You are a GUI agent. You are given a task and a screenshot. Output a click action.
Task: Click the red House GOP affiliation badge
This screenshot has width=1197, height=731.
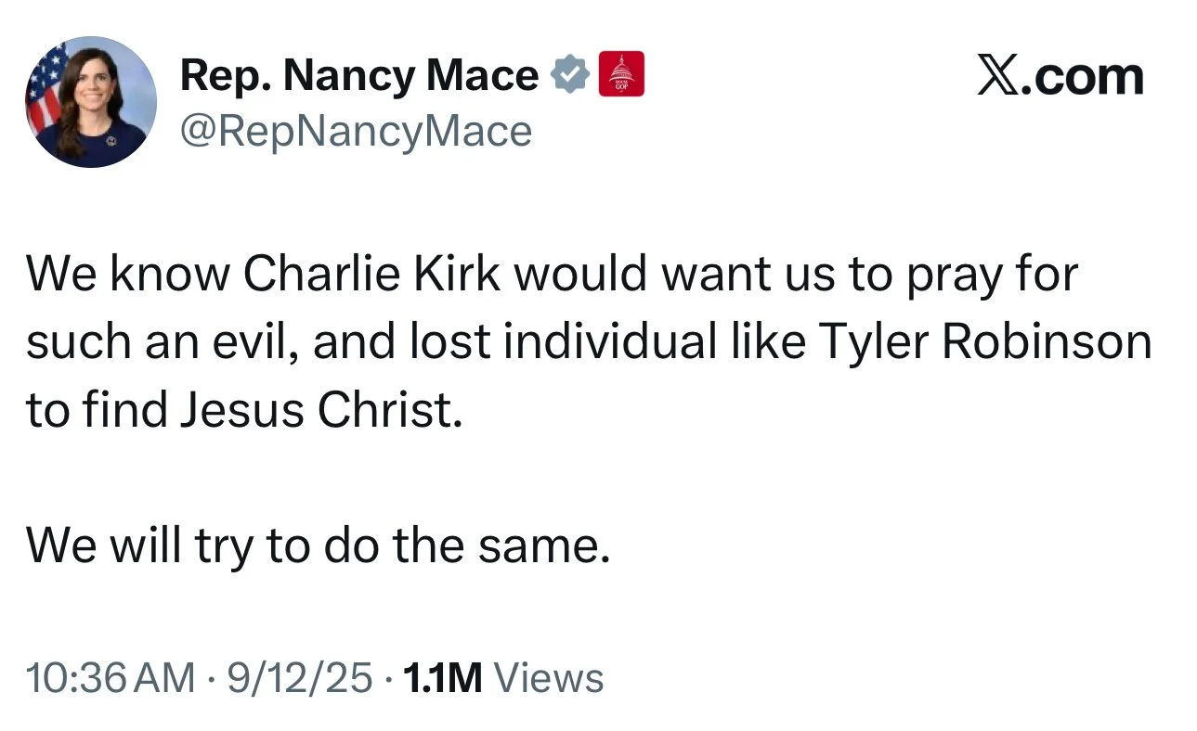621,75
